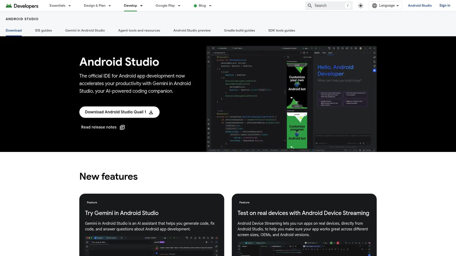This screenshot has width=456, height=256.
Task: Click the 'official IDE for Android' hero description
Action: tap(135, 83)
